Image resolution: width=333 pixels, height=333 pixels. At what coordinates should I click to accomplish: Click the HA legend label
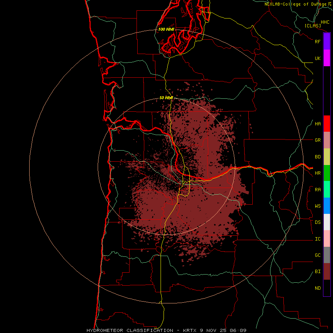coord(317,124)
